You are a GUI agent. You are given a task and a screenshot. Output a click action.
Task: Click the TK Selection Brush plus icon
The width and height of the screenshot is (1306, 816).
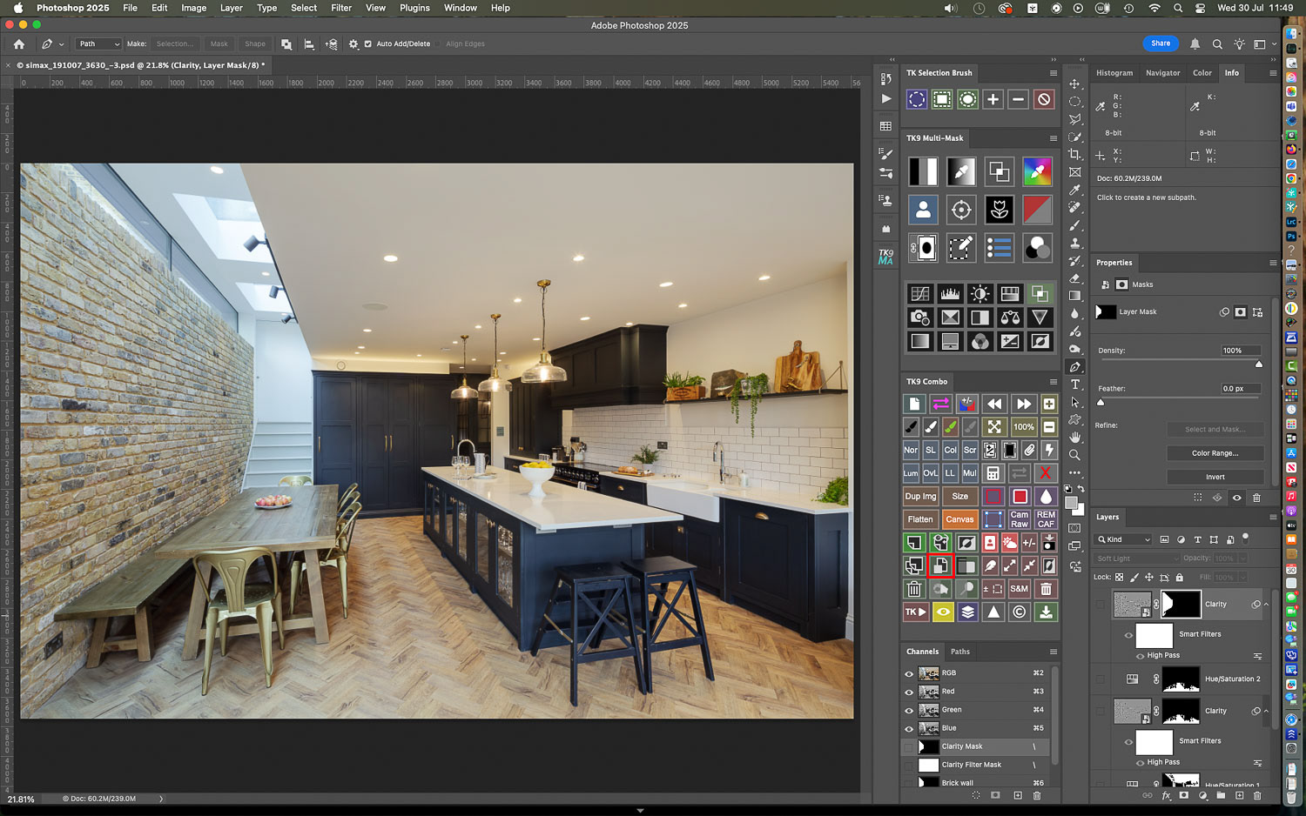pyautogui.click(x=993, y=99)
